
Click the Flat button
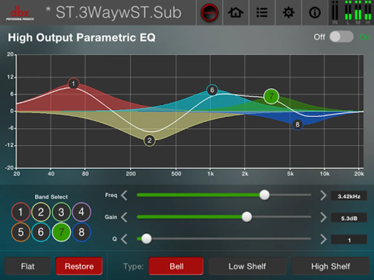point(28,266)
